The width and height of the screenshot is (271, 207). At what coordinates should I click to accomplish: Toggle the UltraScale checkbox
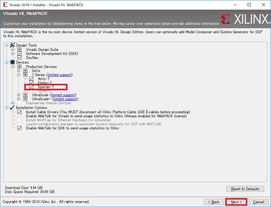pos(26,95)
